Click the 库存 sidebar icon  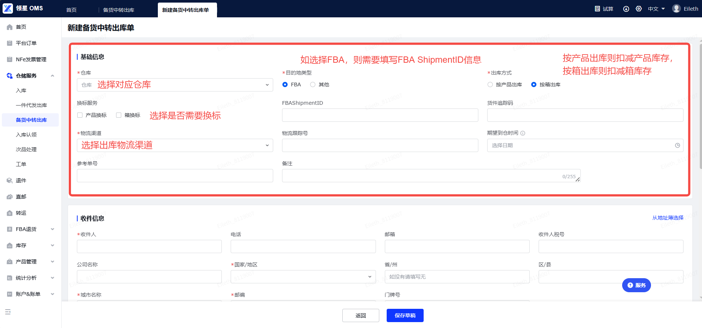coord(10,245)
